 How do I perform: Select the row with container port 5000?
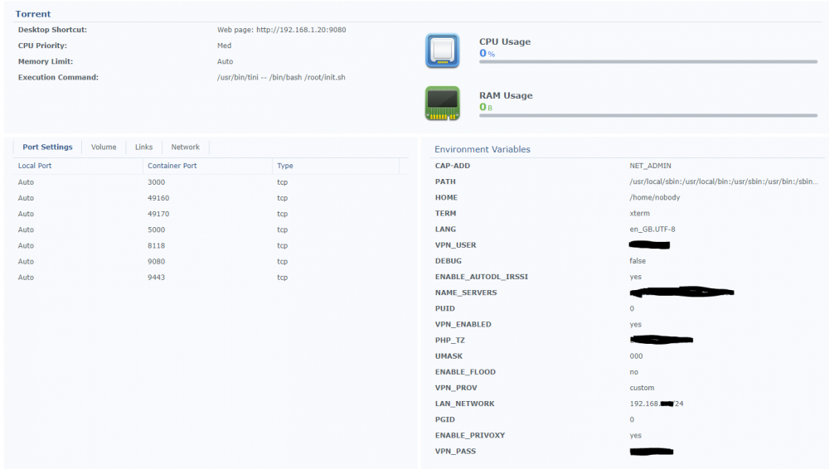[211, 230]
